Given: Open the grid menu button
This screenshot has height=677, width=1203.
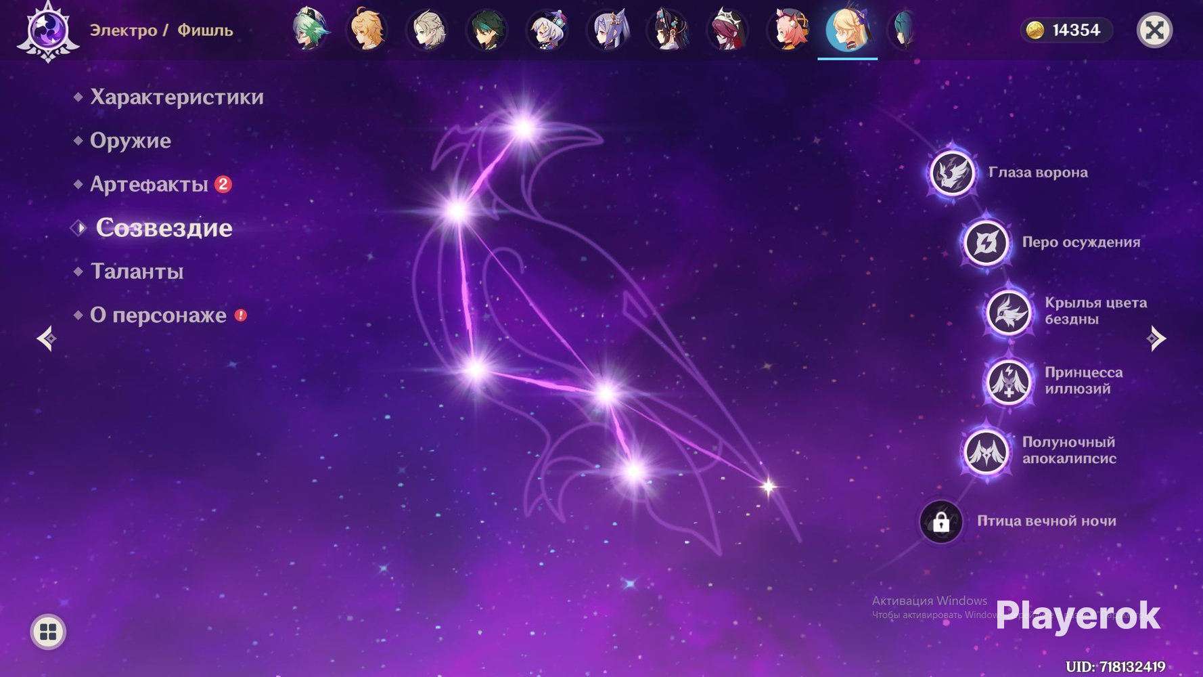Looking at the screenshot, I should 48,632.
